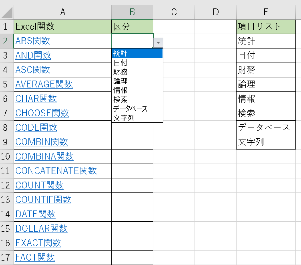Pick 財務 in the validation list
Viewport: 301px width, 265px height.
pyautogui.click(x=137, y=72)
